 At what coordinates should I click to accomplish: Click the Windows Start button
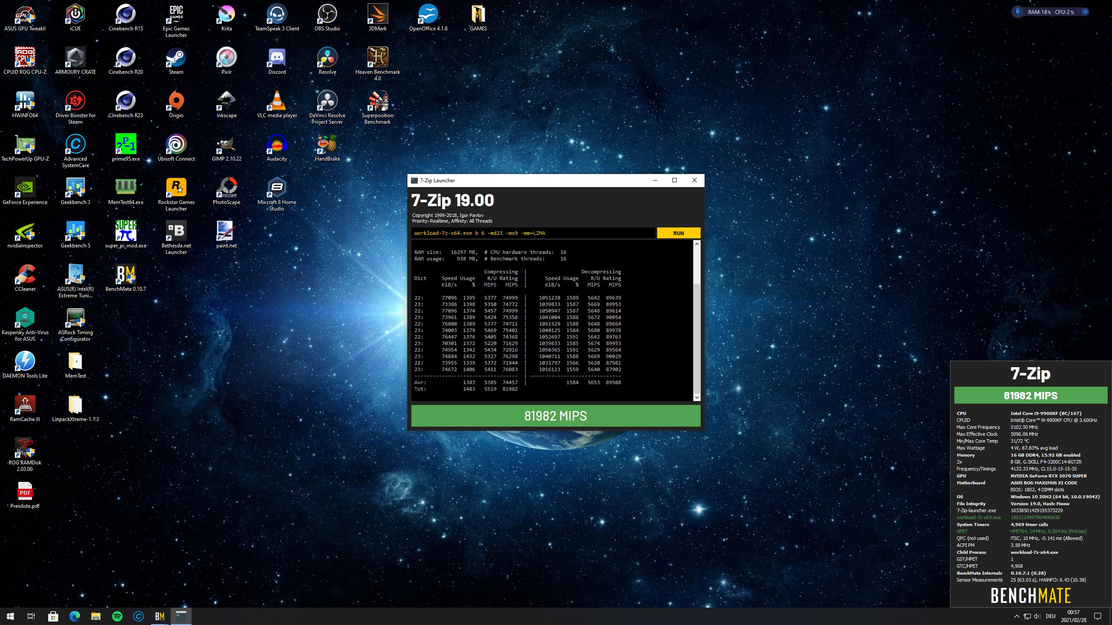click(10, 616)
